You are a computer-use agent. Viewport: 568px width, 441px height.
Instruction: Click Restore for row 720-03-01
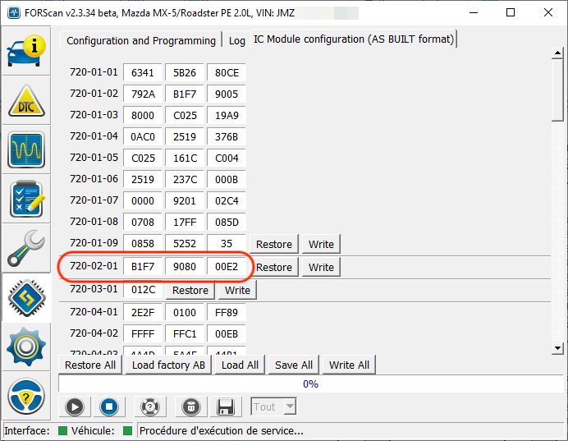click(x=190, y=290)
